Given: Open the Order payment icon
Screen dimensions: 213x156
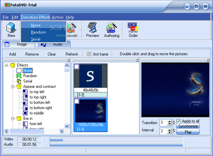Looking at the screenshot, I should (x=133, y=28).
